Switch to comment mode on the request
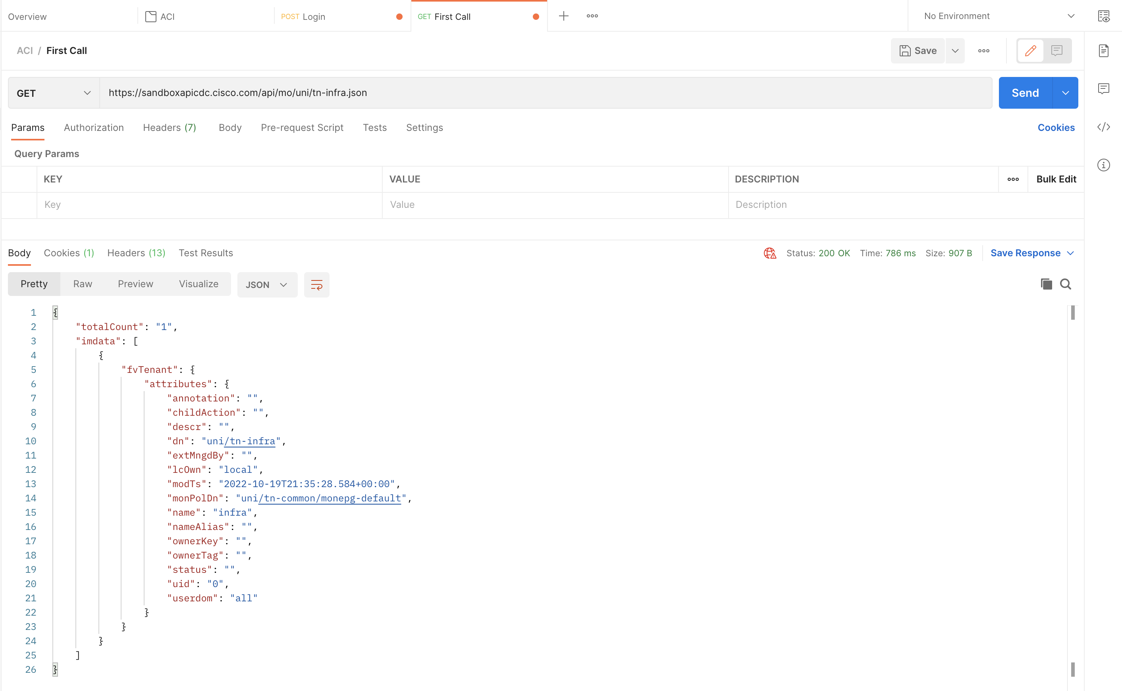Image resolution: width=1122 pixels, height=691 pixels. pyautogui.click(x=1057, y=51)
